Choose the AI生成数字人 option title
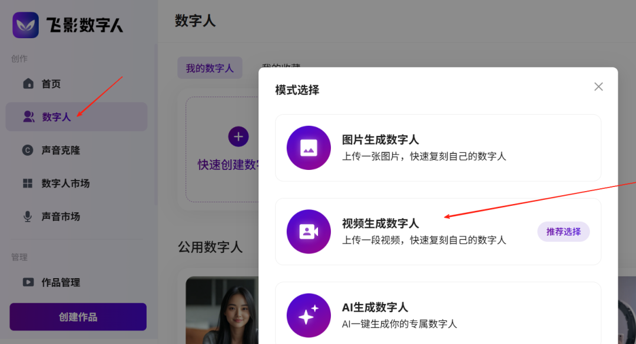636x344 pixels. (x=375, y=308)
